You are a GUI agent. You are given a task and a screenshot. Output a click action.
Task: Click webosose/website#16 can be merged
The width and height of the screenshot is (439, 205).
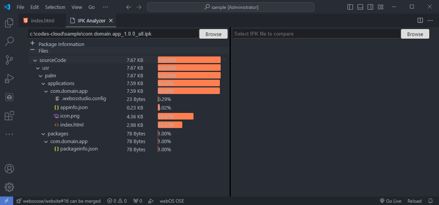[x=59, y=201]
